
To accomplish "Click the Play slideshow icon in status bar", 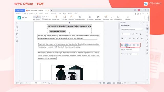I will click(x=114, y=83).
